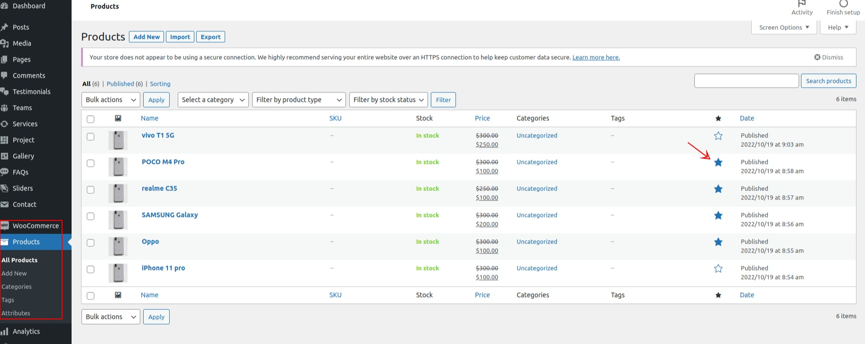The width and height of the screenshot is (865, 344).
Task: Open the Learn more here link
Action: pos(596,57)
